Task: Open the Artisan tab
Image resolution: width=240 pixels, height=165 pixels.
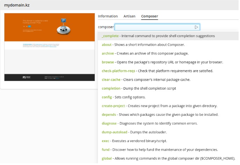Action: [129, 16]
